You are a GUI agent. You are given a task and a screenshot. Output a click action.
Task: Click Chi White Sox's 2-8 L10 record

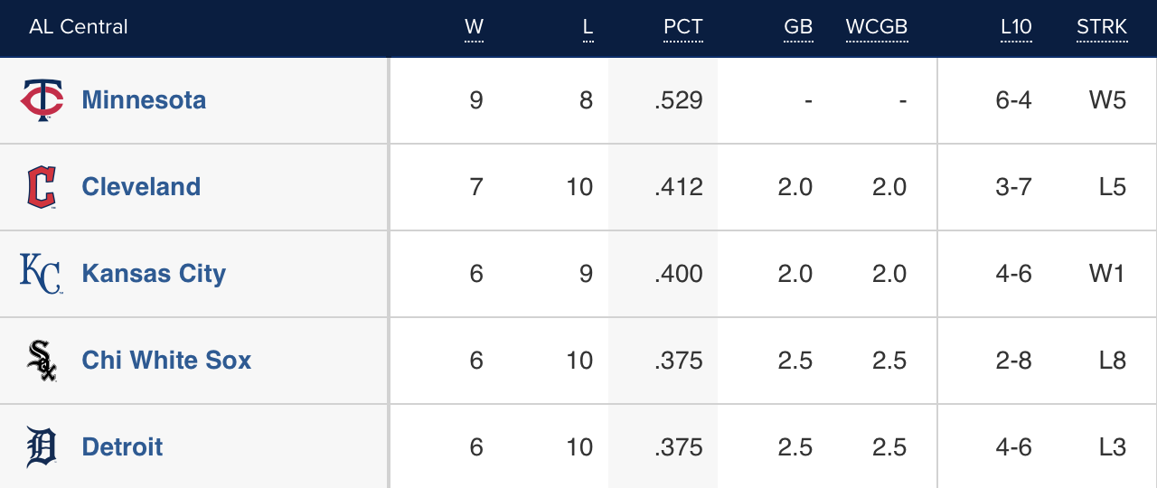(x=1013, y=361)
